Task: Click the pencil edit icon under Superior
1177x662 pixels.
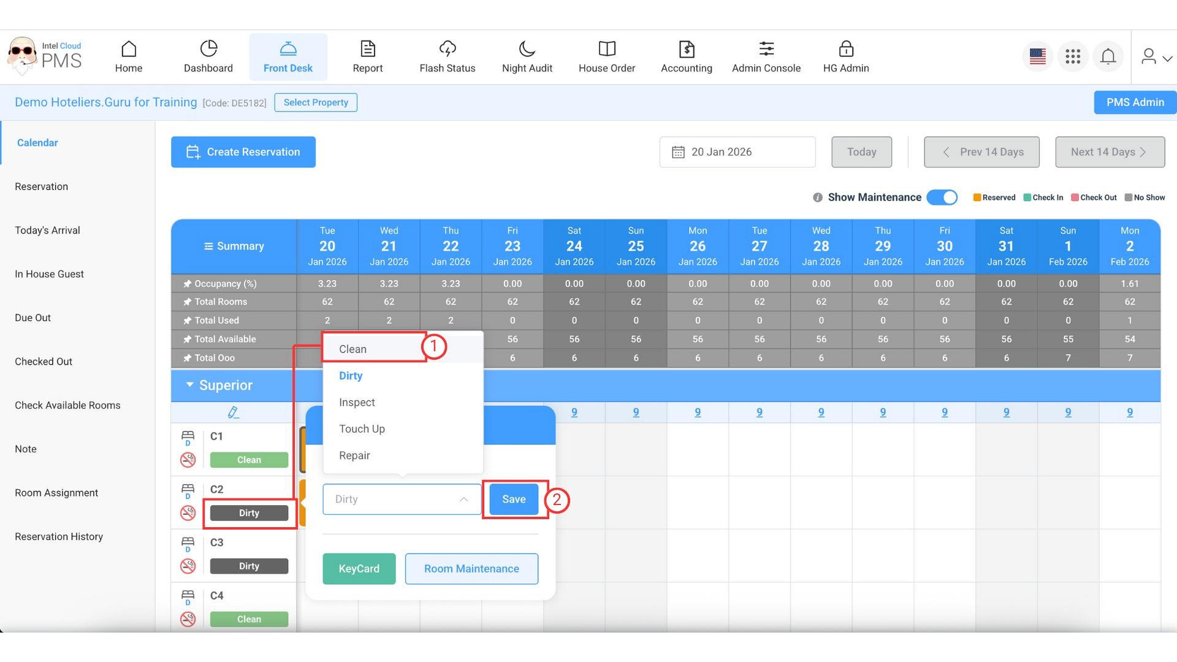Action: click(233, 413)
